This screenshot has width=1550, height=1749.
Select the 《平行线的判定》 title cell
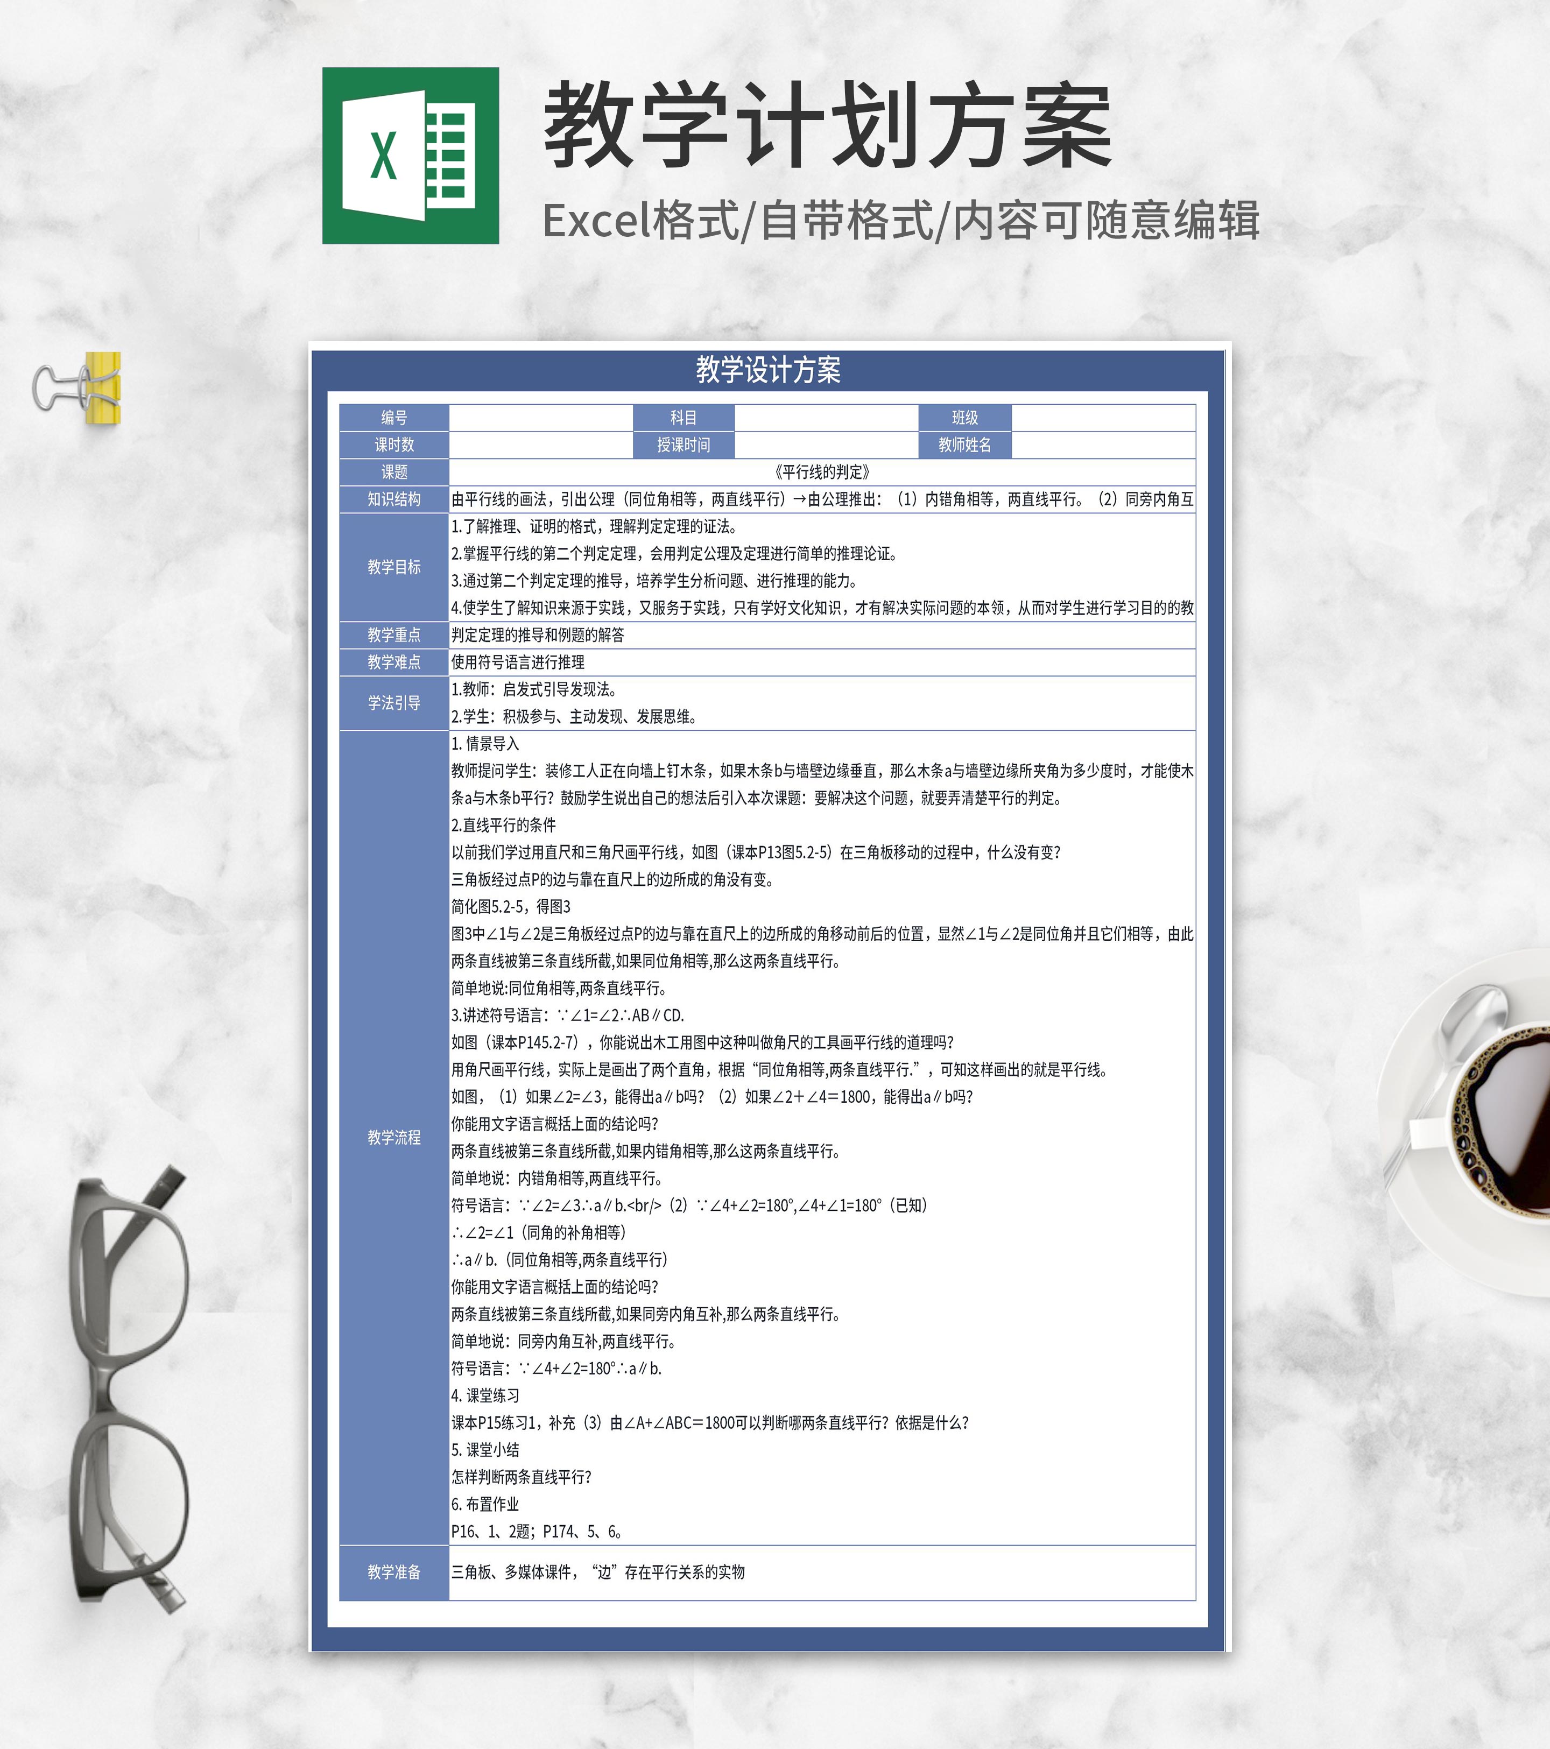(x=822, y=472)
